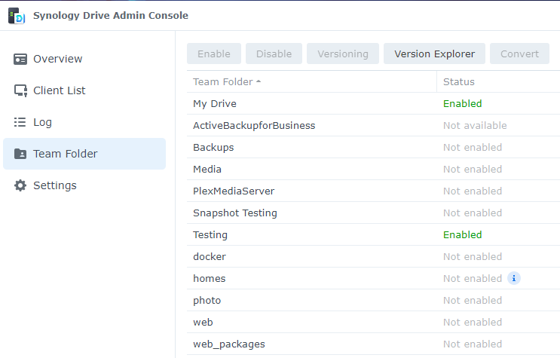Screen dimensions: 560x358
Task: Select the Media team folder
Action: 373,169
